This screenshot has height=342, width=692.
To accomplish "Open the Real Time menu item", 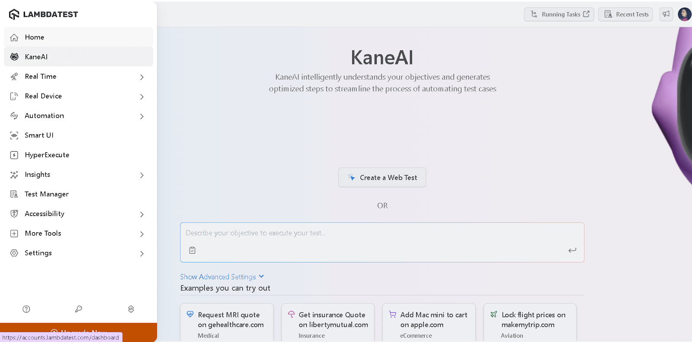I will (x=78, y=77).
